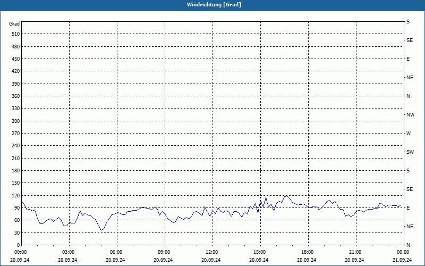Select the 330 y-axis label
This screenshot has width=425, height=266.
coord(15,109)
